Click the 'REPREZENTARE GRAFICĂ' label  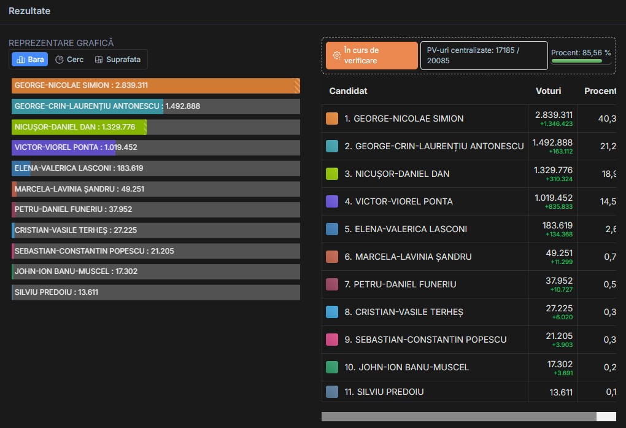[x=61, y=43]
